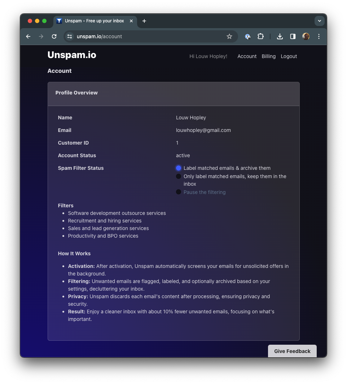Click filter Productivity and BPO services
Screen dimensions: 347x384
click(103, 236)
